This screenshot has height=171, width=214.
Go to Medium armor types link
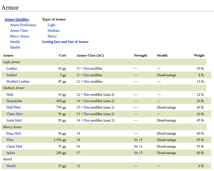coord(53,31)
